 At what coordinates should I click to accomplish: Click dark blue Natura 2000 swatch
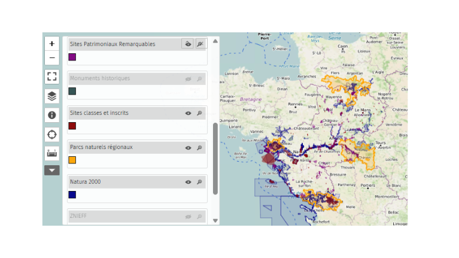(x=72, y=195)
